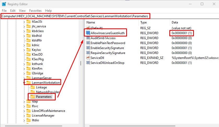Expand the kbdclass key
219x127 pixels.
click(x=24, y=31)
